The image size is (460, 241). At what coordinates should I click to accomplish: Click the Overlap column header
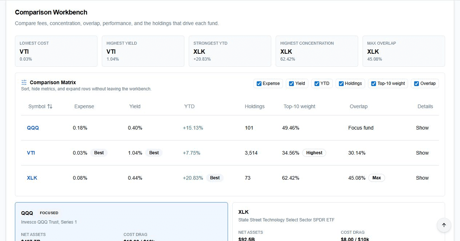coord(359,106)
